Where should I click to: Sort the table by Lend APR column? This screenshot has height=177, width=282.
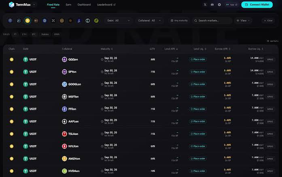click(x=171, y=49)
